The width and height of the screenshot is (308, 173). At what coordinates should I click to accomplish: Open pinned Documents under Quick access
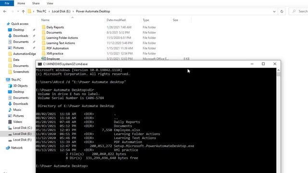tap(21, 42)
